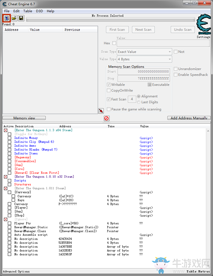Open the Help menu
Image resolution: width=213 pixels, height=276 pixels.
(51, 11)
